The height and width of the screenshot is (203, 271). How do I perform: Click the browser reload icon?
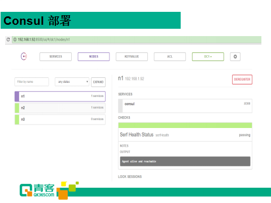pos(8,39)
